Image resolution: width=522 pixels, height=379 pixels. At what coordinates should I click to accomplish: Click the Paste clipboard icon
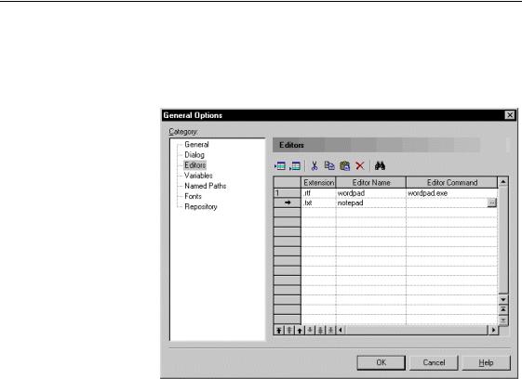344,166
